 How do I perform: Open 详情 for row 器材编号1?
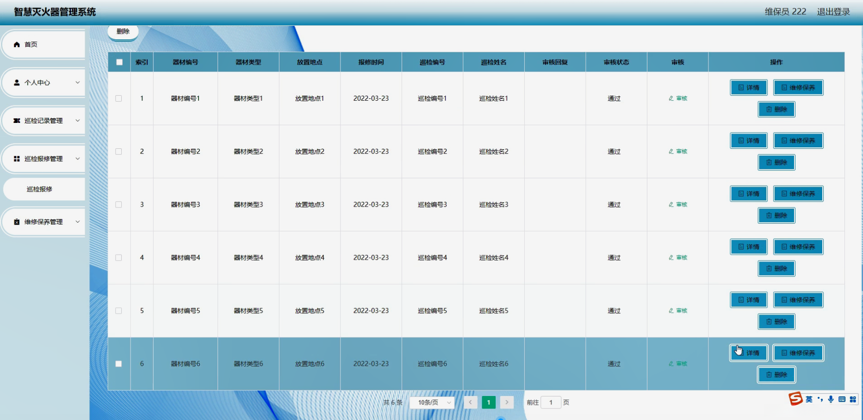point(749,88)
